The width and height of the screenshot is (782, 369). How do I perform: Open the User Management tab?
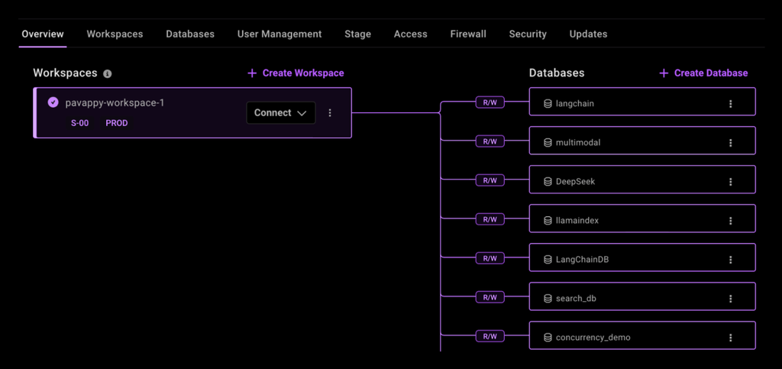pyautogui.click(x=280, y=34)
